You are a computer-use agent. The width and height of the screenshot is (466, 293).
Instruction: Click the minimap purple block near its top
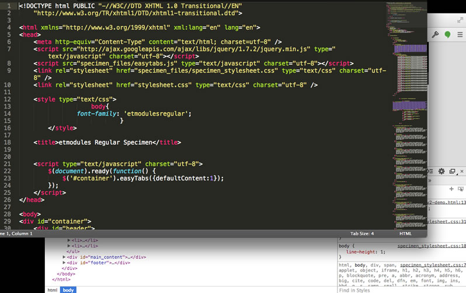[x=411, y=48]
